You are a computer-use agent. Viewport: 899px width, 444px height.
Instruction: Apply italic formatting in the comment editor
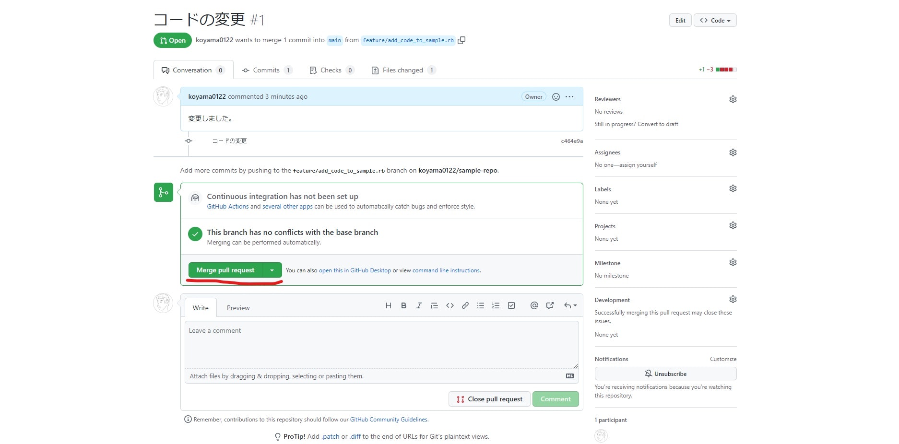[419, 305]
